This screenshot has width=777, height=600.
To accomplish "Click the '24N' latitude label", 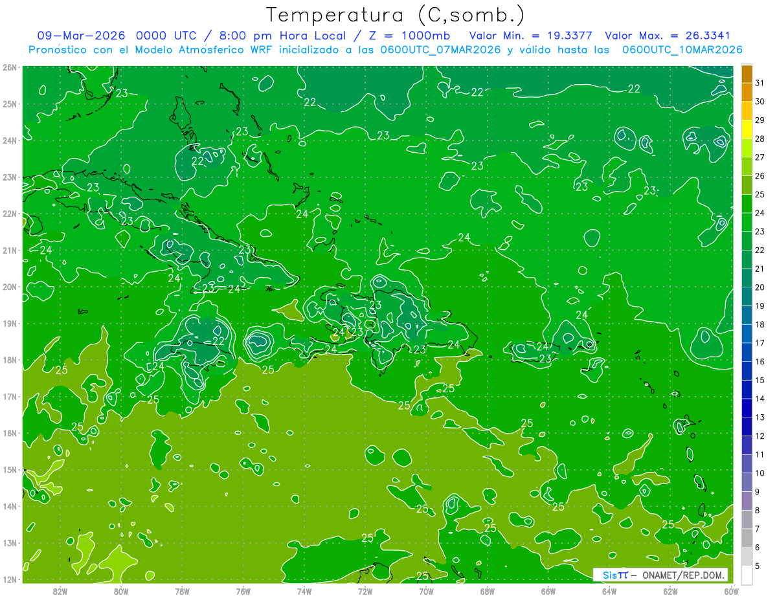I will click(x=10, y=140).
